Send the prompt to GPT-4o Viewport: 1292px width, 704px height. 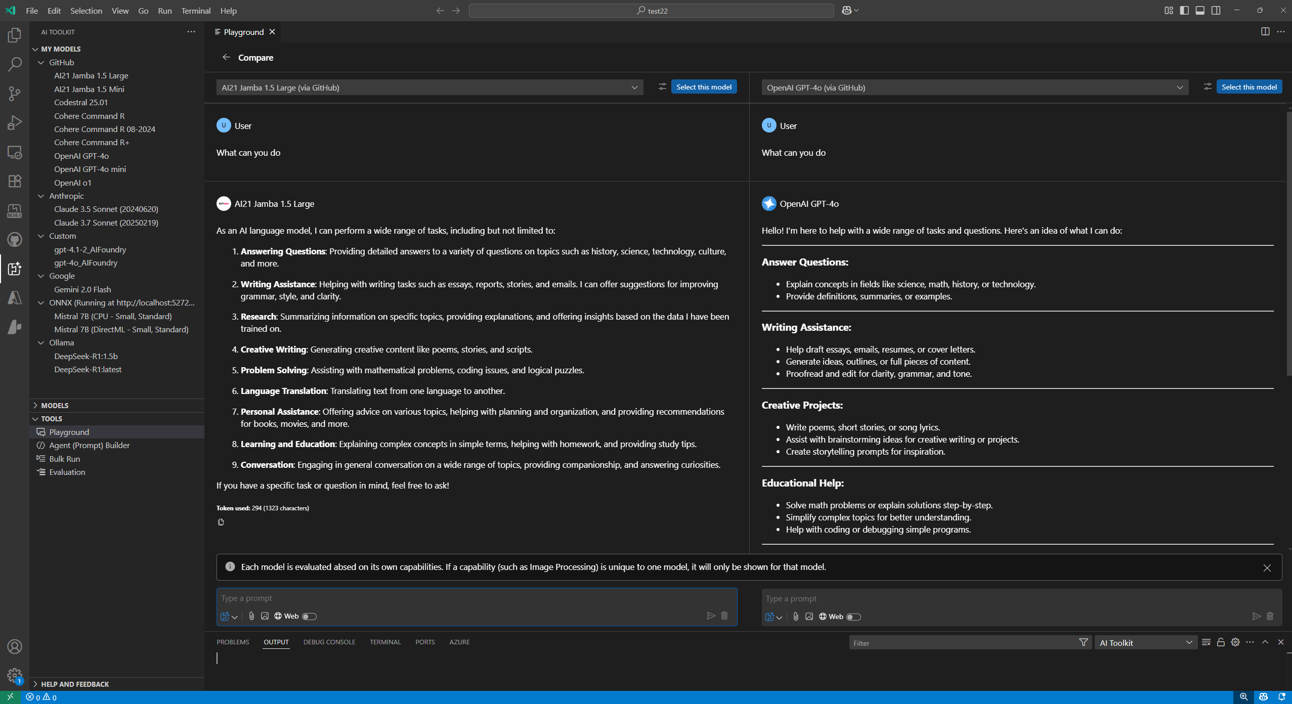click(1256, 616)
